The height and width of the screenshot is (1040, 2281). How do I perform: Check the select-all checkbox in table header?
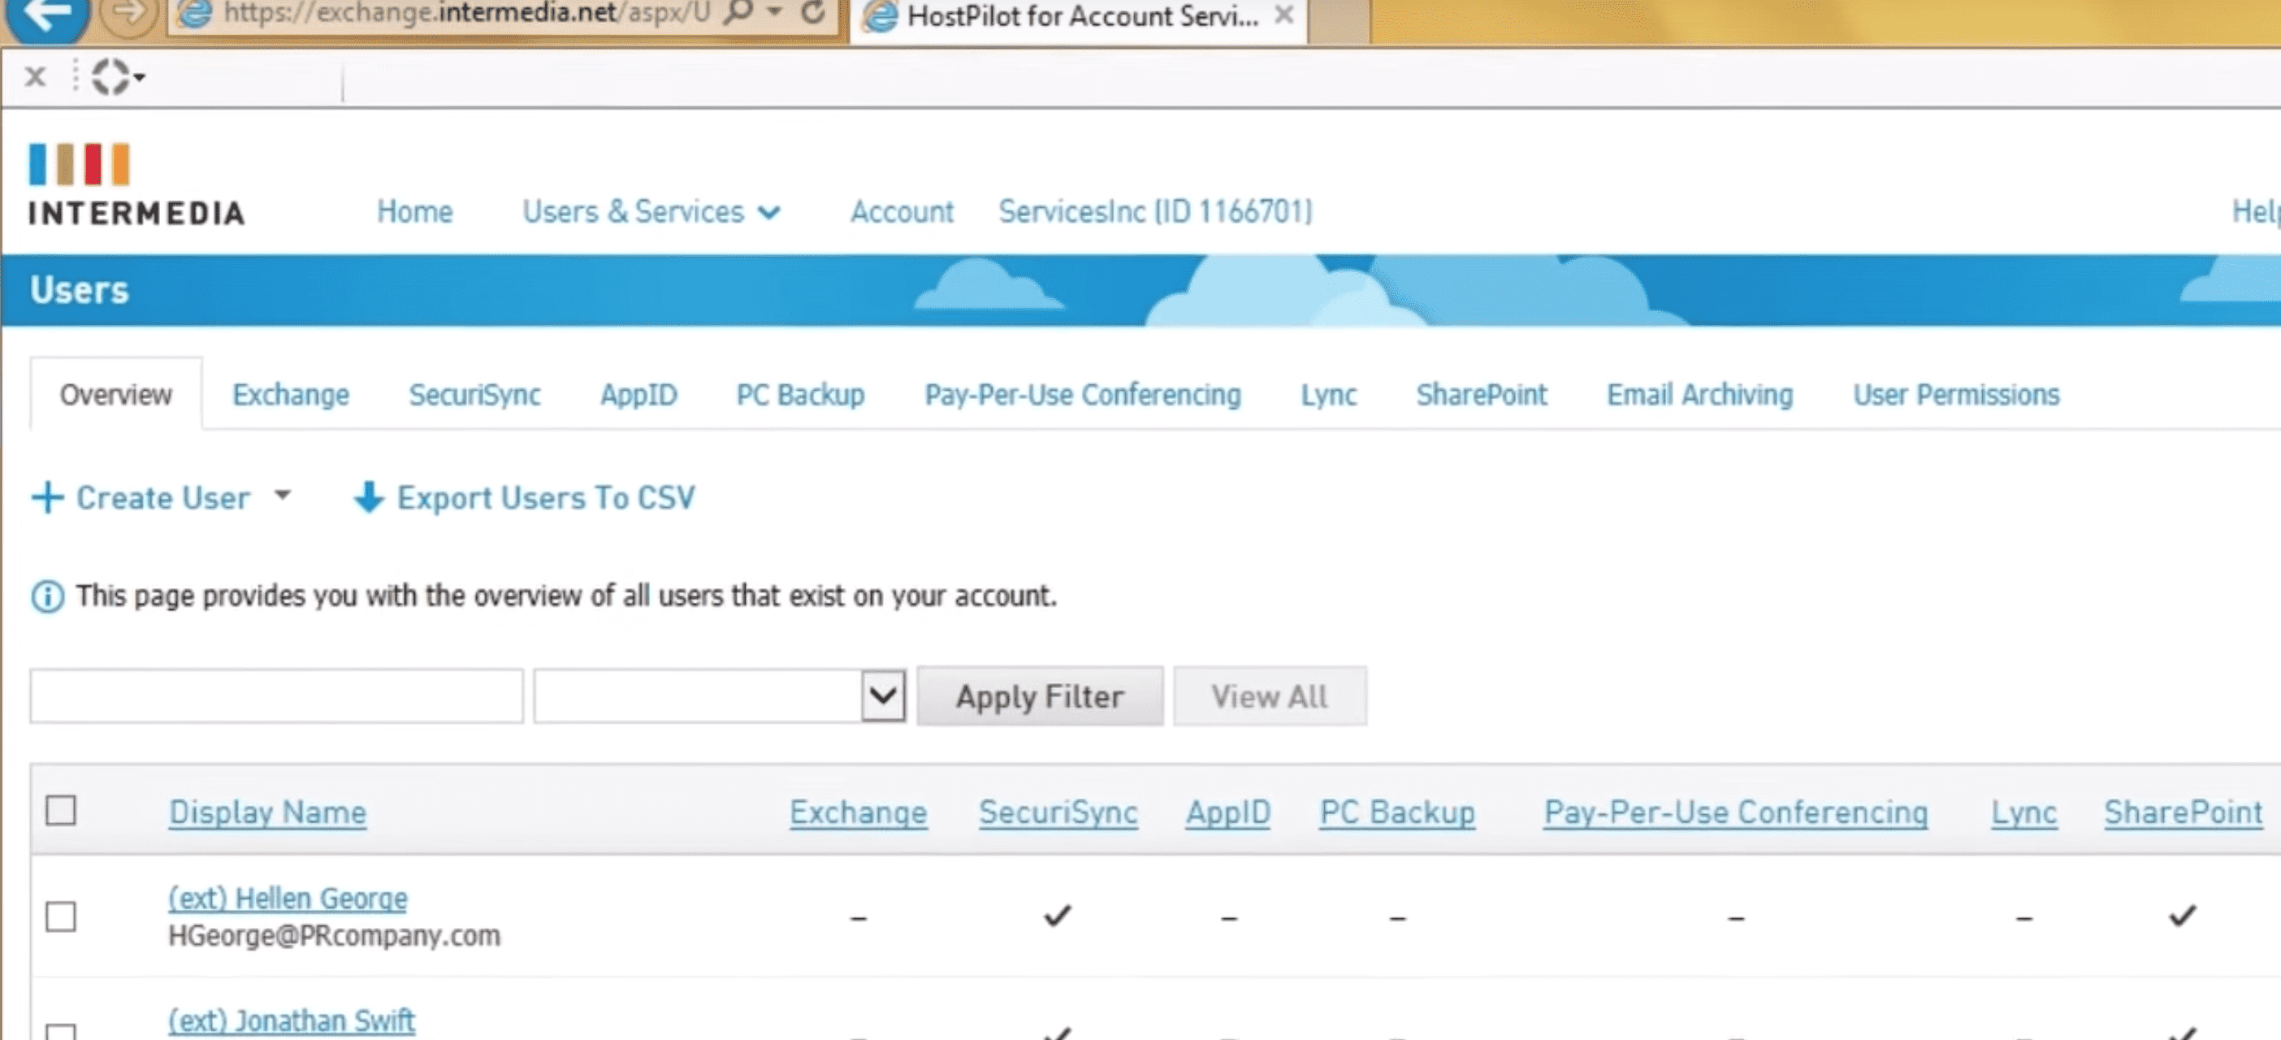[60, 810]
